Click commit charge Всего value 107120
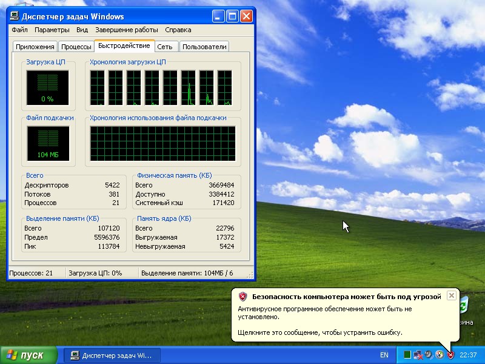 point(109,228)
